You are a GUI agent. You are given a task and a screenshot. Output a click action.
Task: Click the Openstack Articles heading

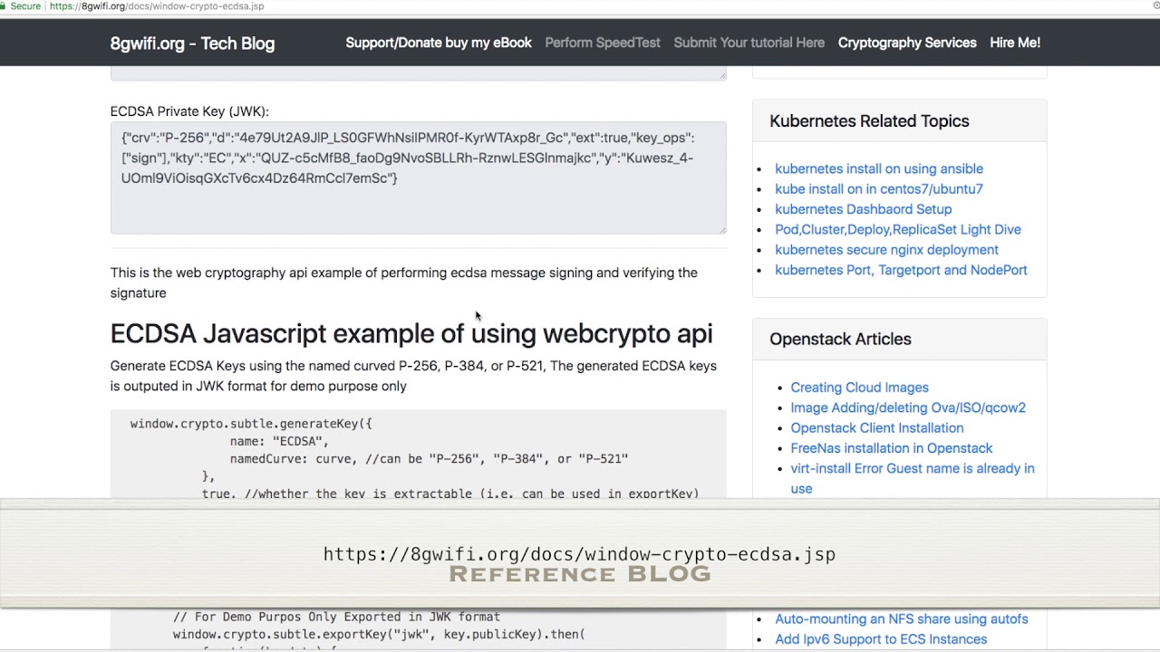point(840,340)
